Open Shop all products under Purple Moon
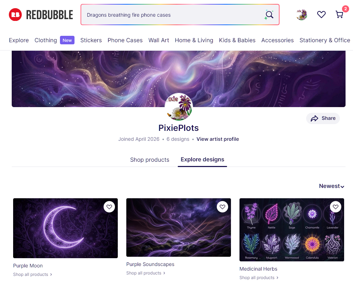 pos(33,274)
